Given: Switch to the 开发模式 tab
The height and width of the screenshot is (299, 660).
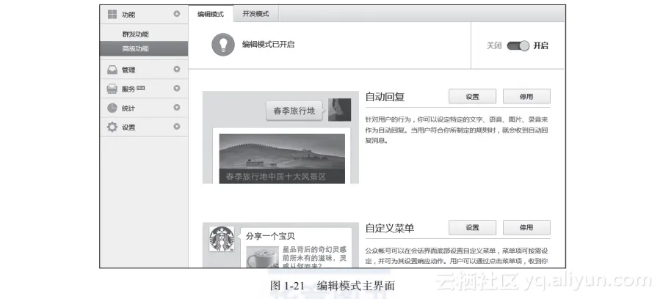Looking at the screenshot, I should point(255,14).
